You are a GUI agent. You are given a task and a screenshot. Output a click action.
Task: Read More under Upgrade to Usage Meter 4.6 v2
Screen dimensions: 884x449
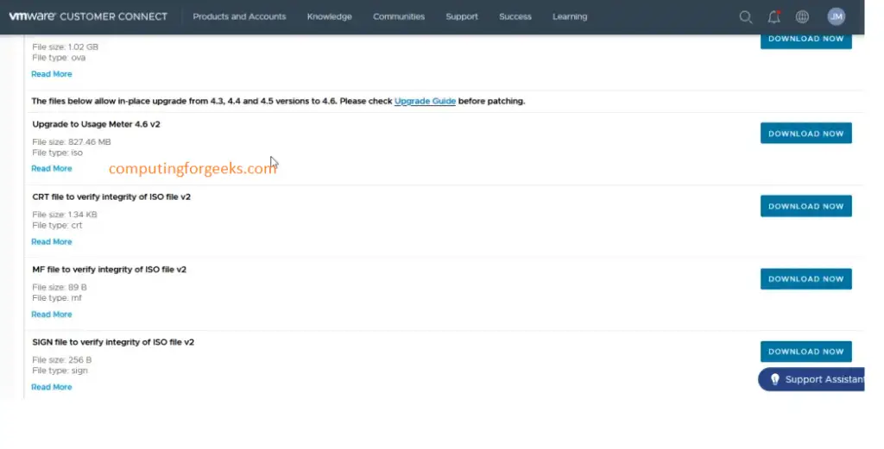coord(51,168)
